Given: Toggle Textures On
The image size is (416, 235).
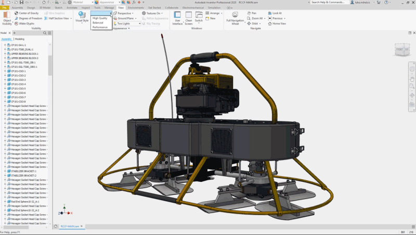Looking at the screenshot, I should click(152, 14).
